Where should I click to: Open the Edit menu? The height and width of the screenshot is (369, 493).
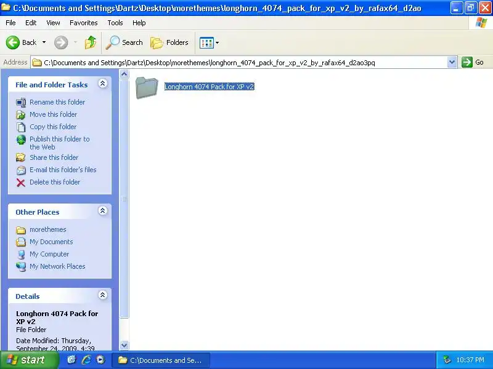click(x=31, y=23)
